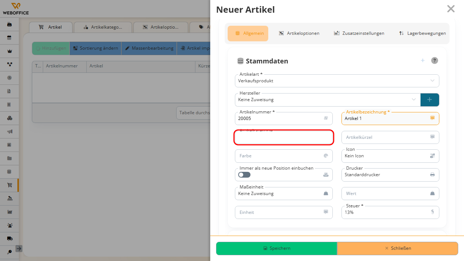Screen dimensions: 464x261
Task: Close the Neuer Artikel panel with X
Action: (451, 9)
